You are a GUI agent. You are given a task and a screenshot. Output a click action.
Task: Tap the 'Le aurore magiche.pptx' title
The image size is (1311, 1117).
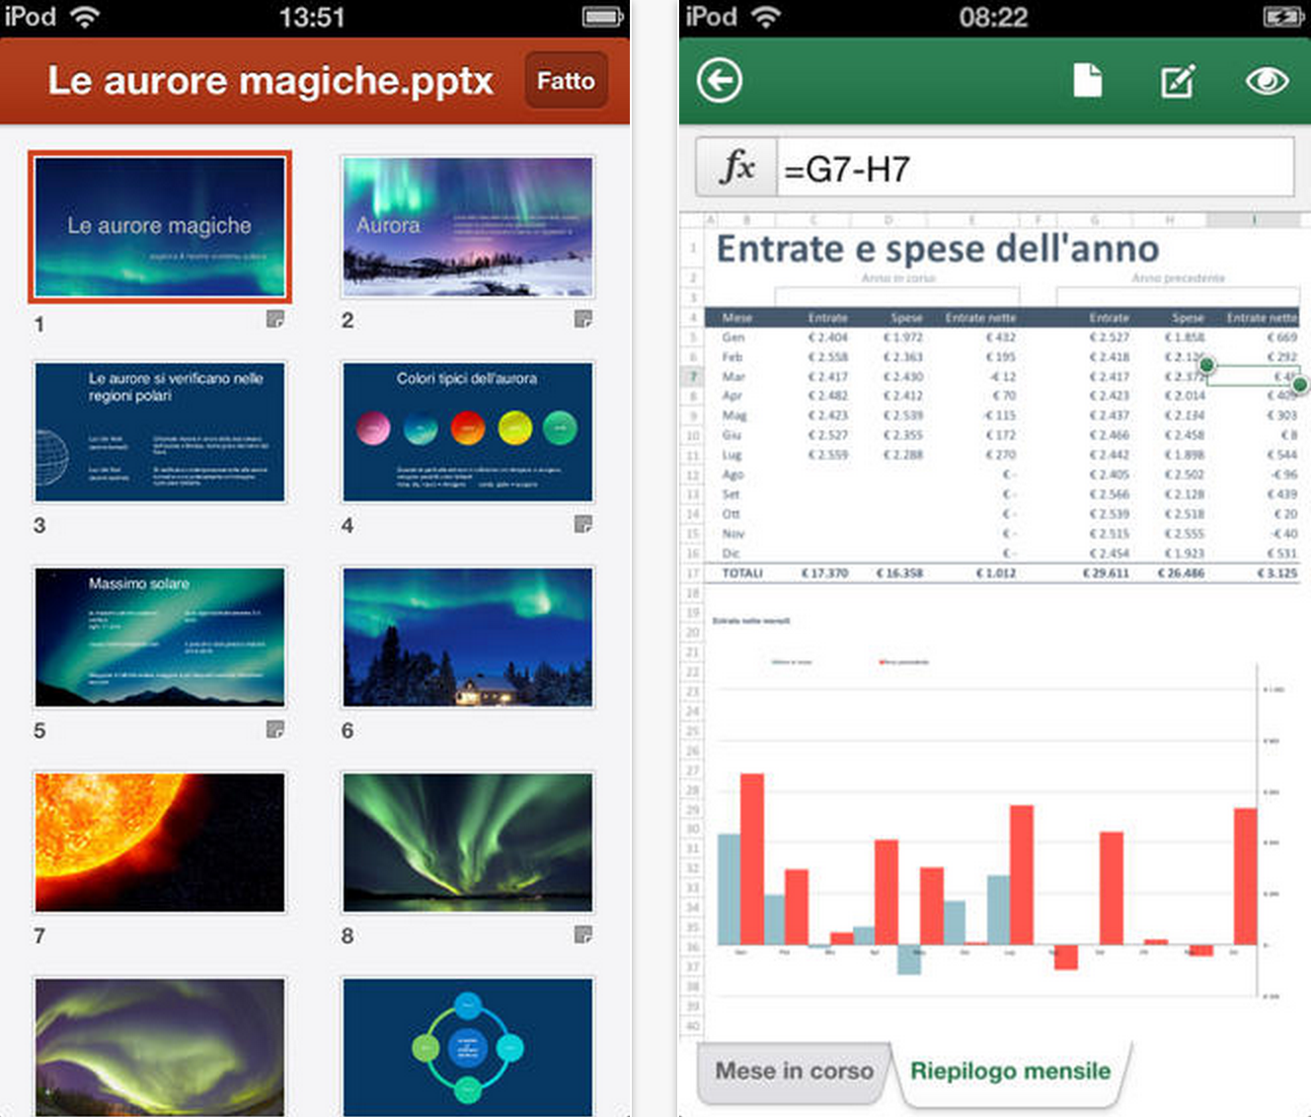pos(270,81)
